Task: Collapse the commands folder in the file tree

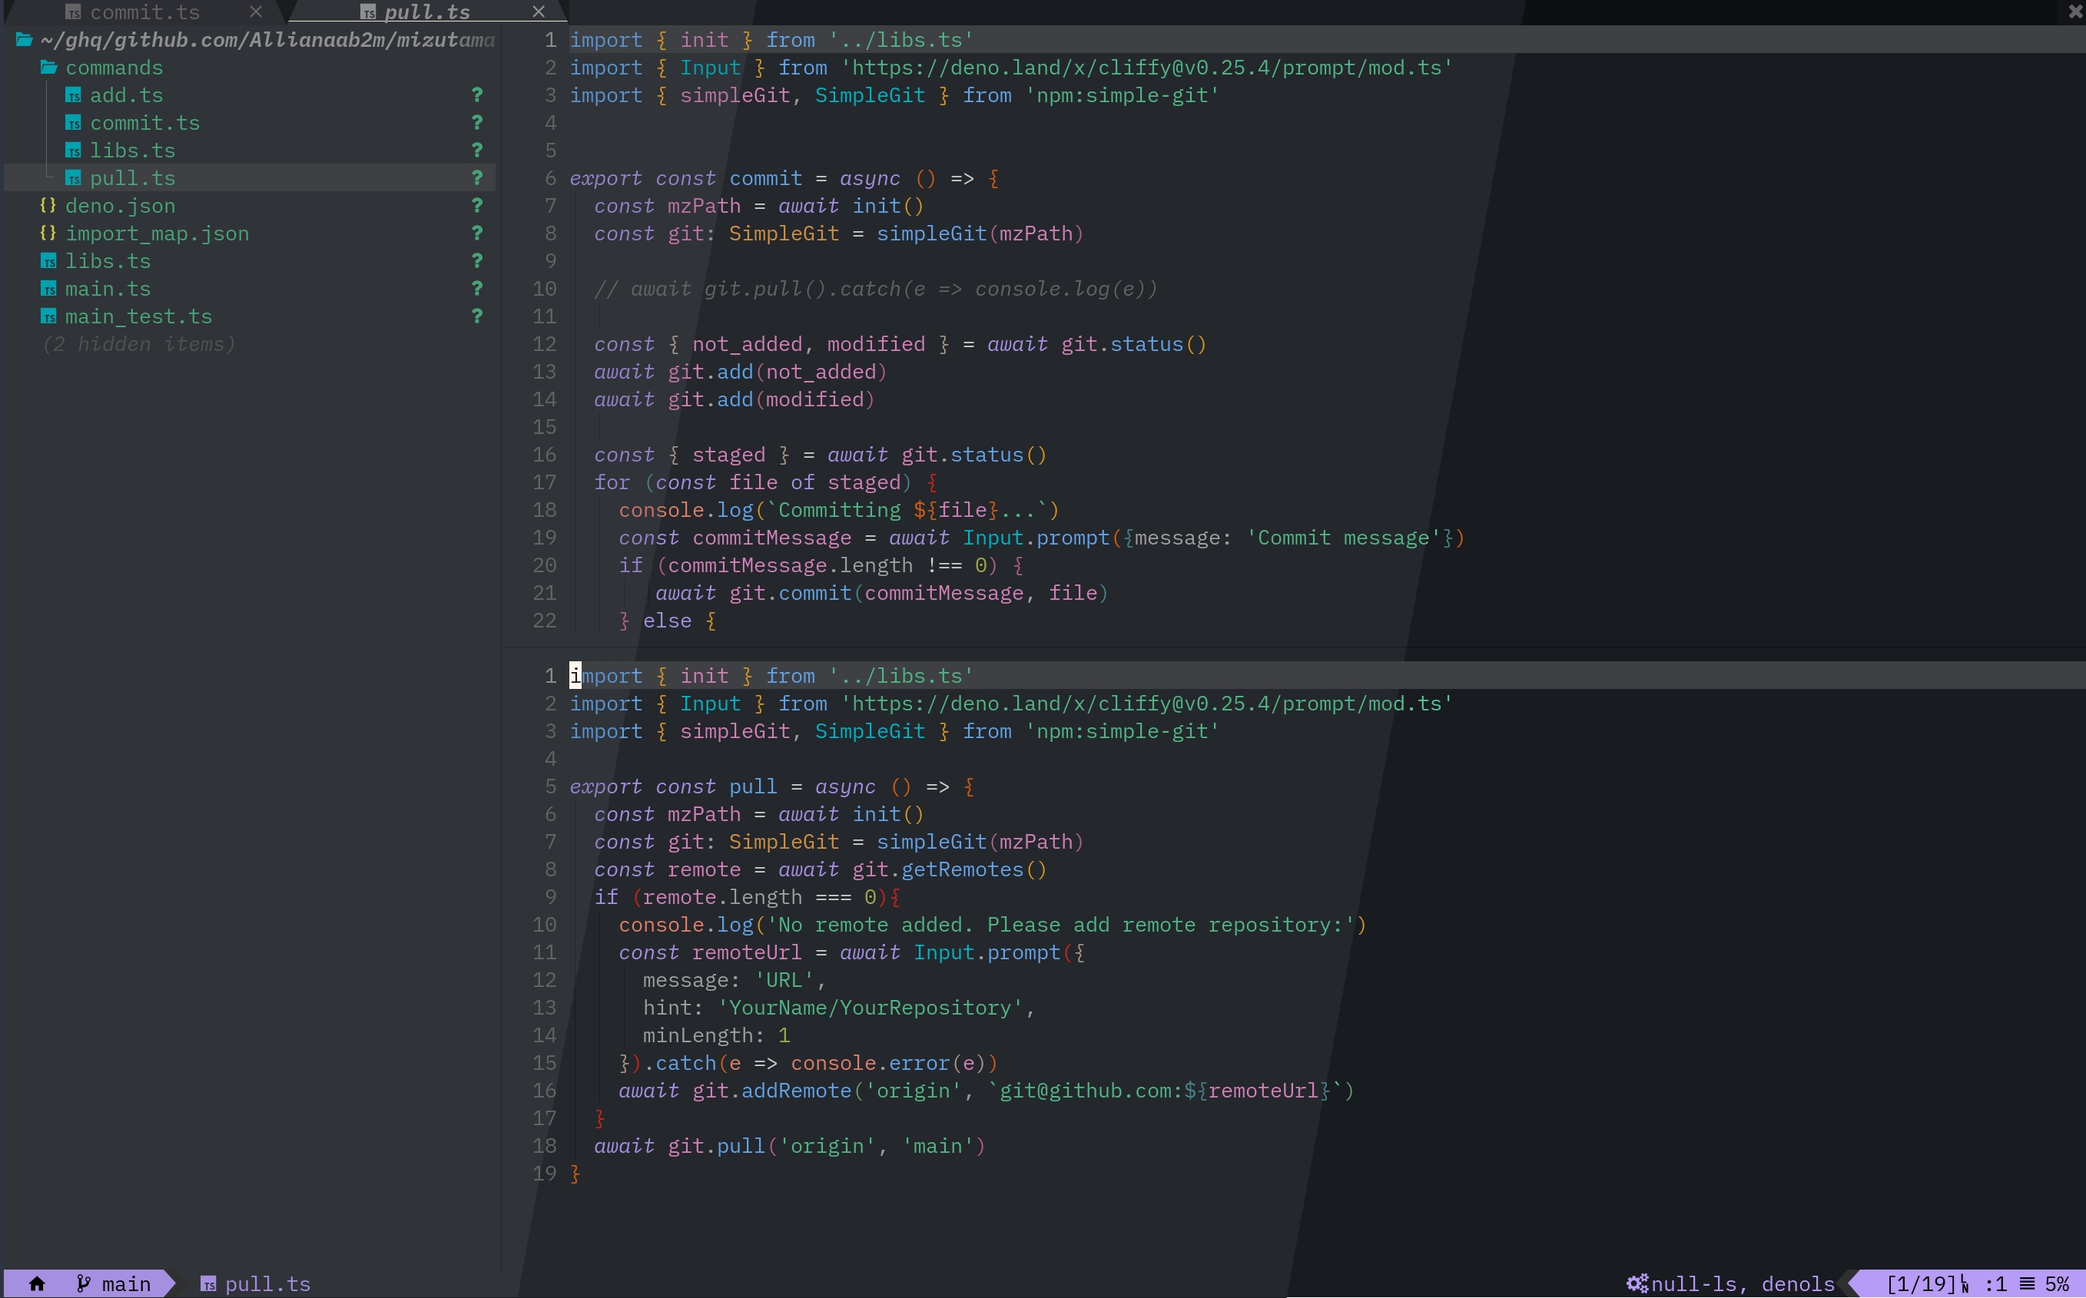Action: 116,67
